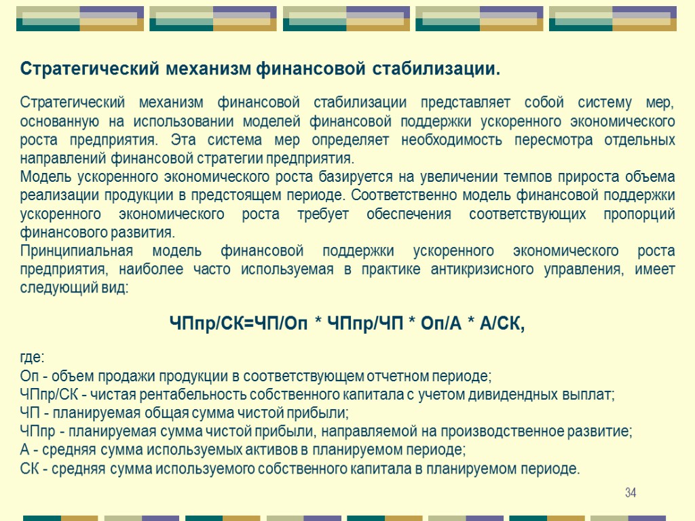The width and height of the screenshot is (695, 521).
Task: Click the text 'направлений финансовой стратегии предприятия.'
Action: click(187, 158)
